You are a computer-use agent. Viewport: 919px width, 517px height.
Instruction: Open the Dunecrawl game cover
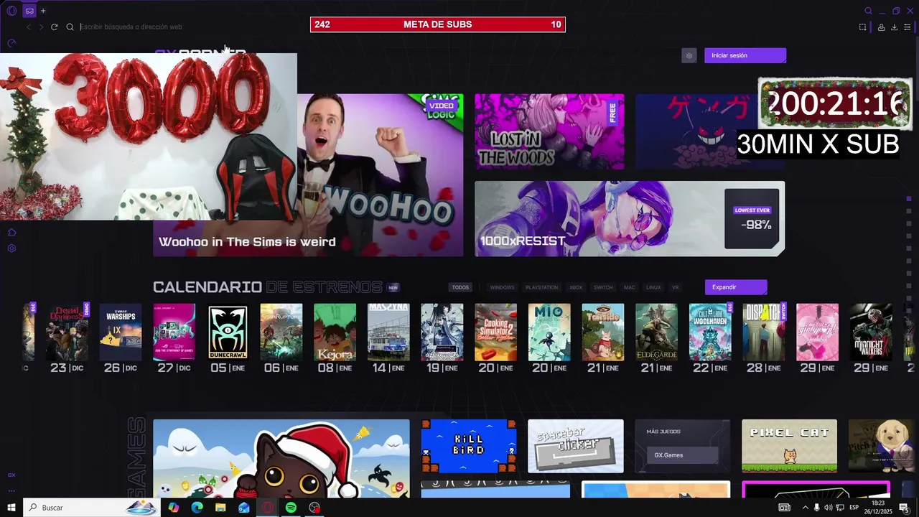tap(228, 332)
